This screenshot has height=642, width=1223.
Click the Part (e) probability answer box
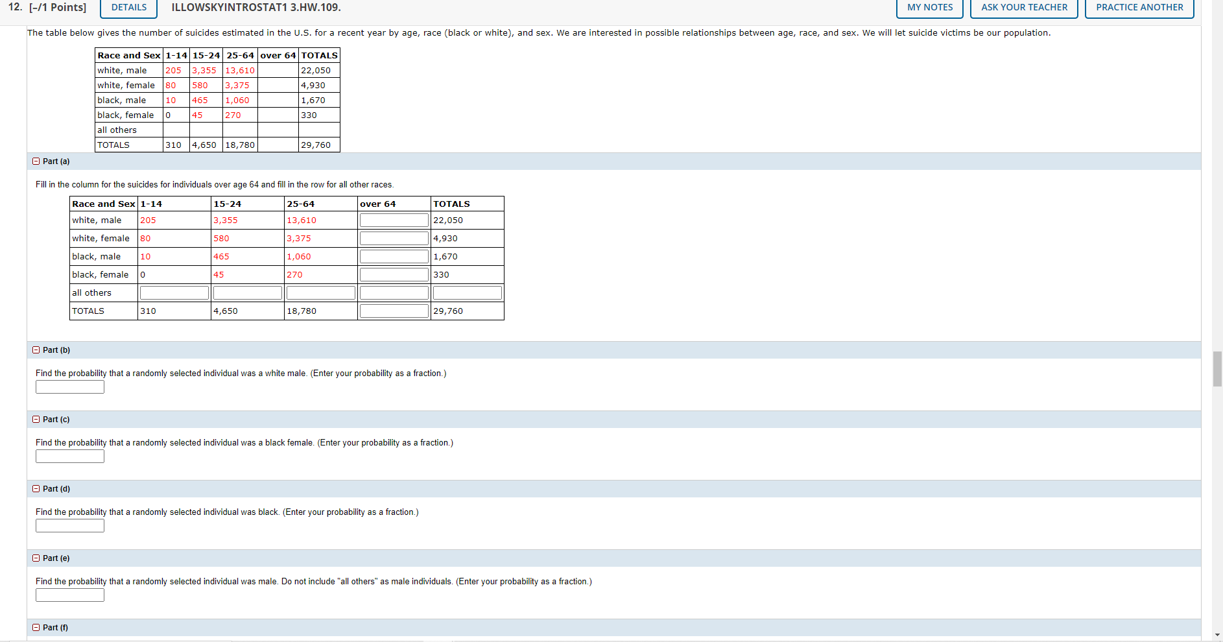pyautogui.click(x=69, y=595)
